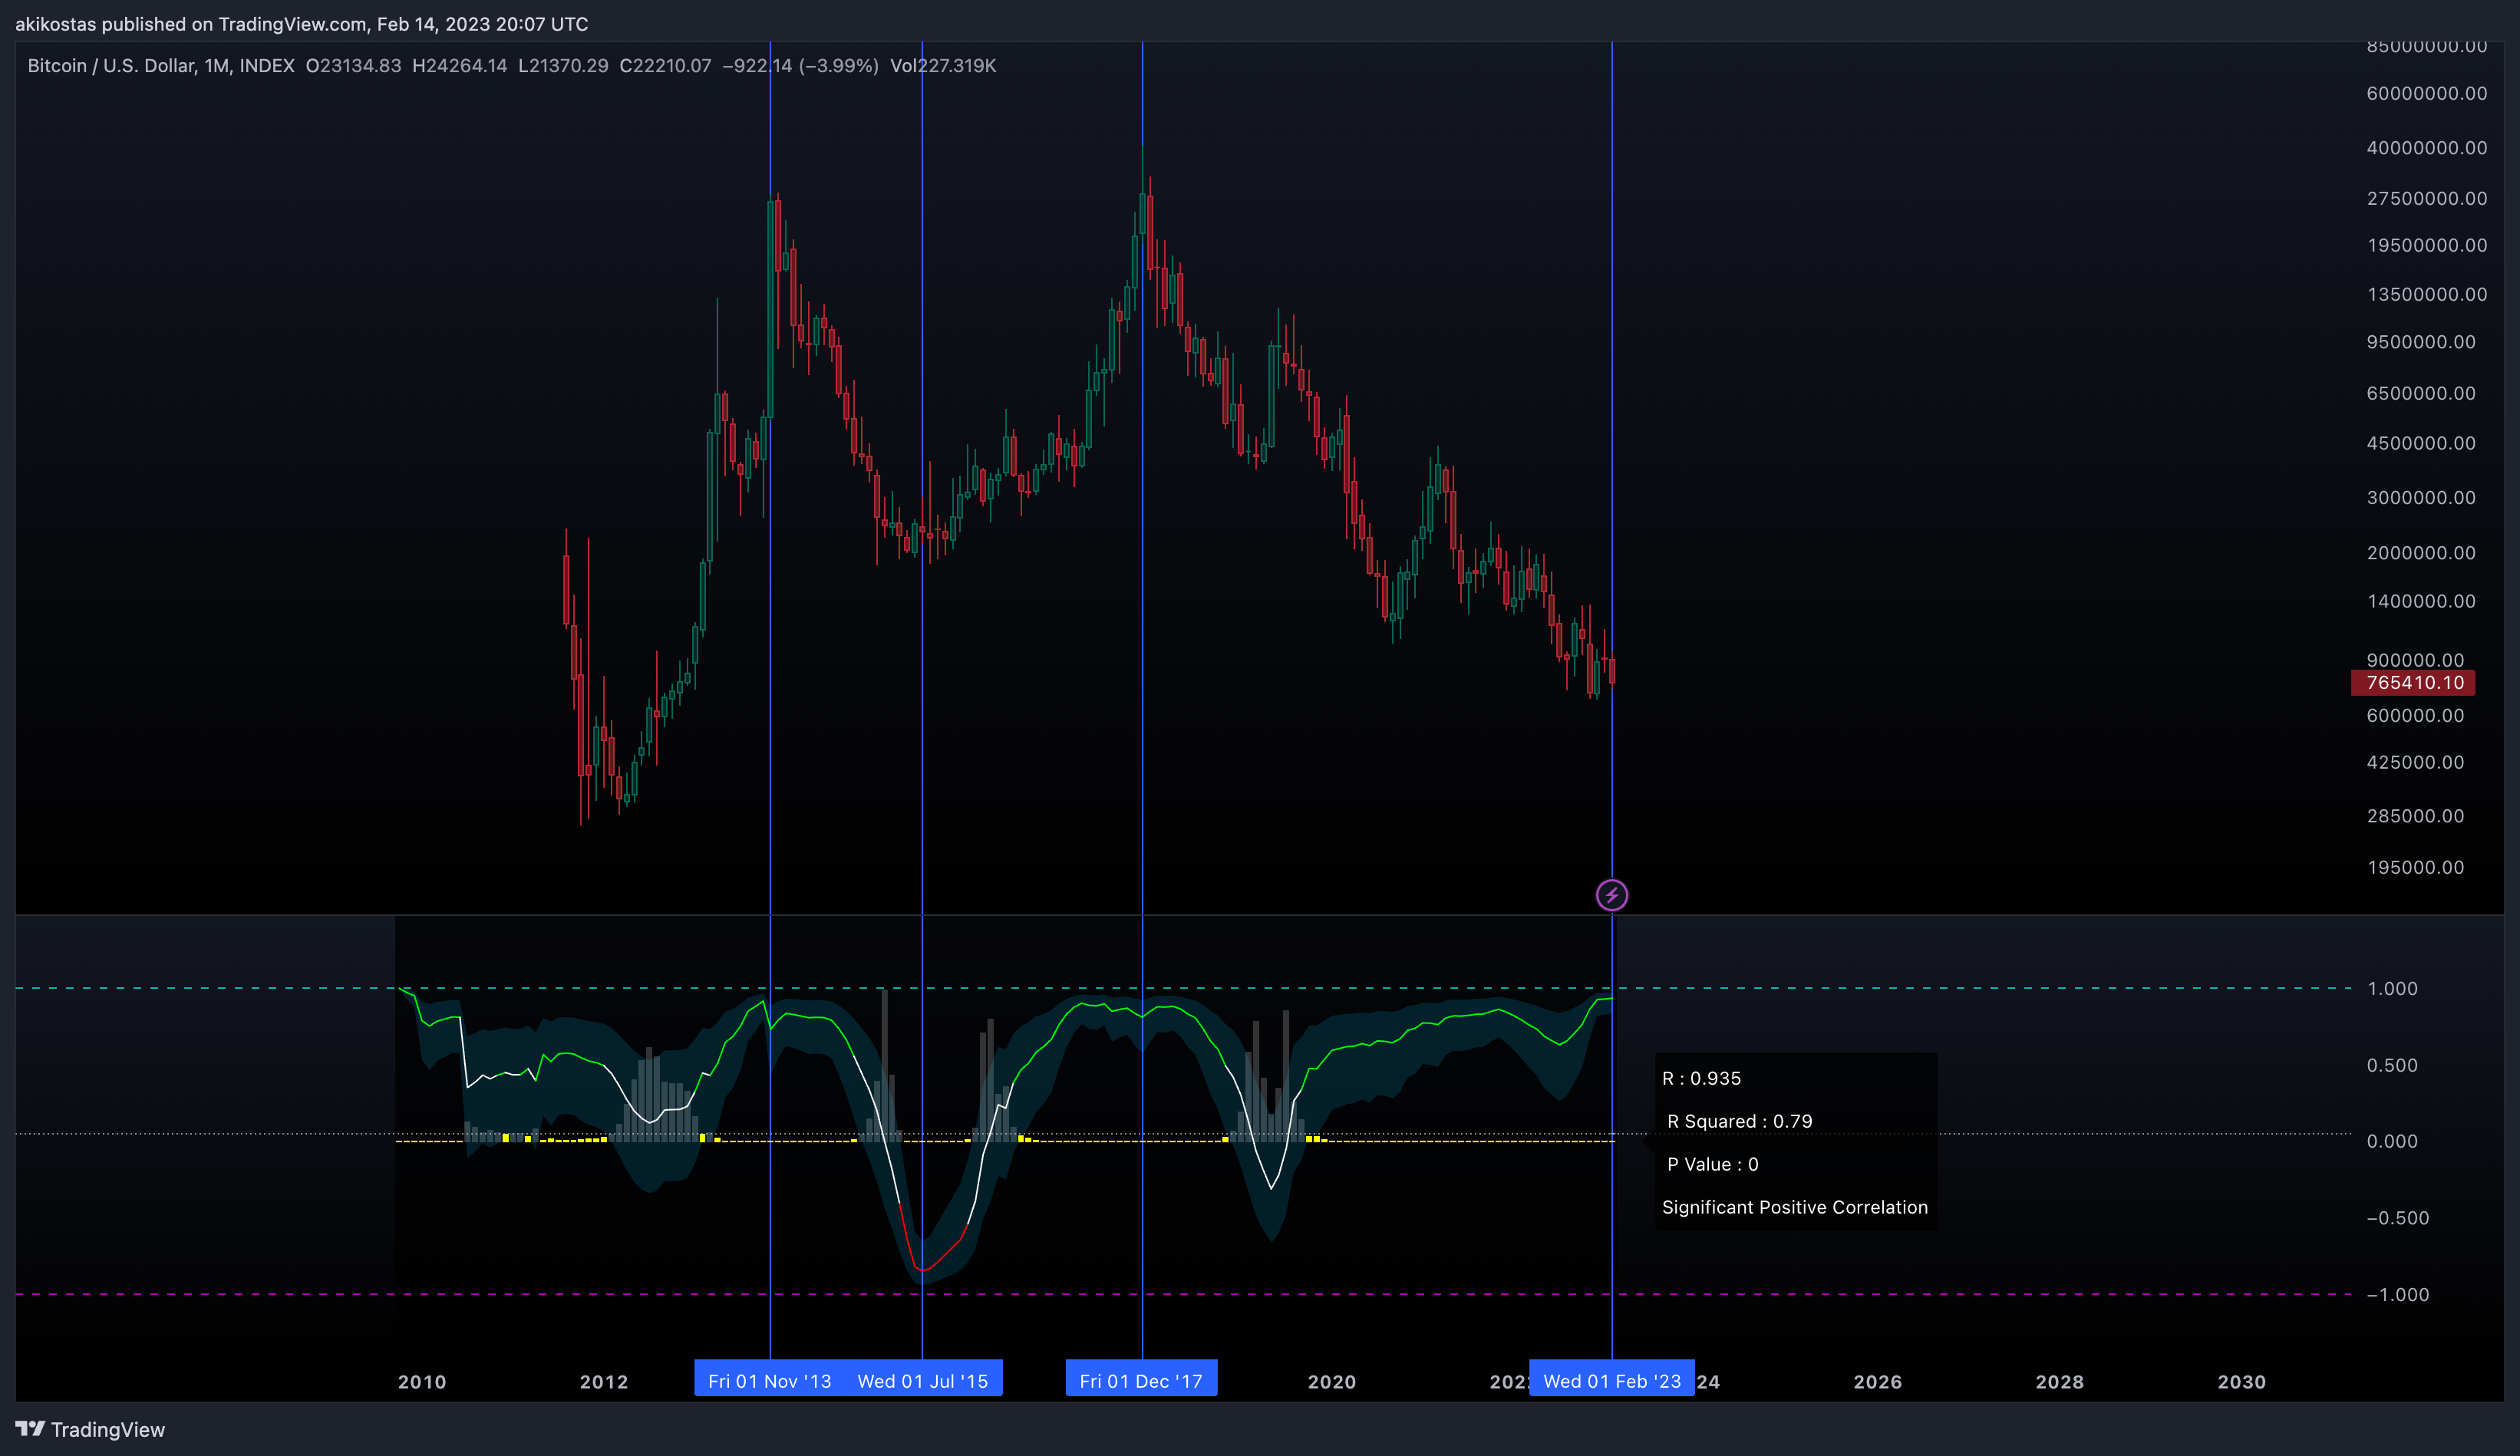The image size is (2520, 1456).
Task: Click the change value −922.14 (−3.99%)
Action: (x=800, y=66)
